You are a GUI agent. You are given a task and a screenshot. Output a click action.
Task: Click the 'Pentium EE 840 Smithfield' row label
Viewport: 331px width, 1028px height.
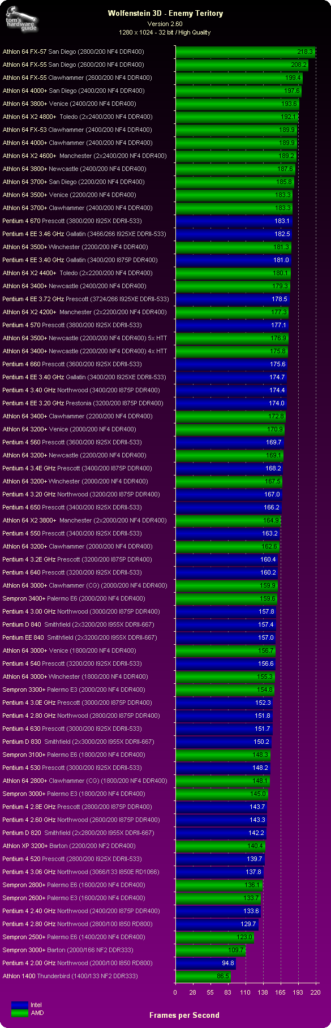coord(80,637)
